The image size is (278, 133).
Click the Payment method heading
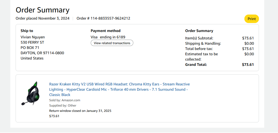(x=106, y=31)
